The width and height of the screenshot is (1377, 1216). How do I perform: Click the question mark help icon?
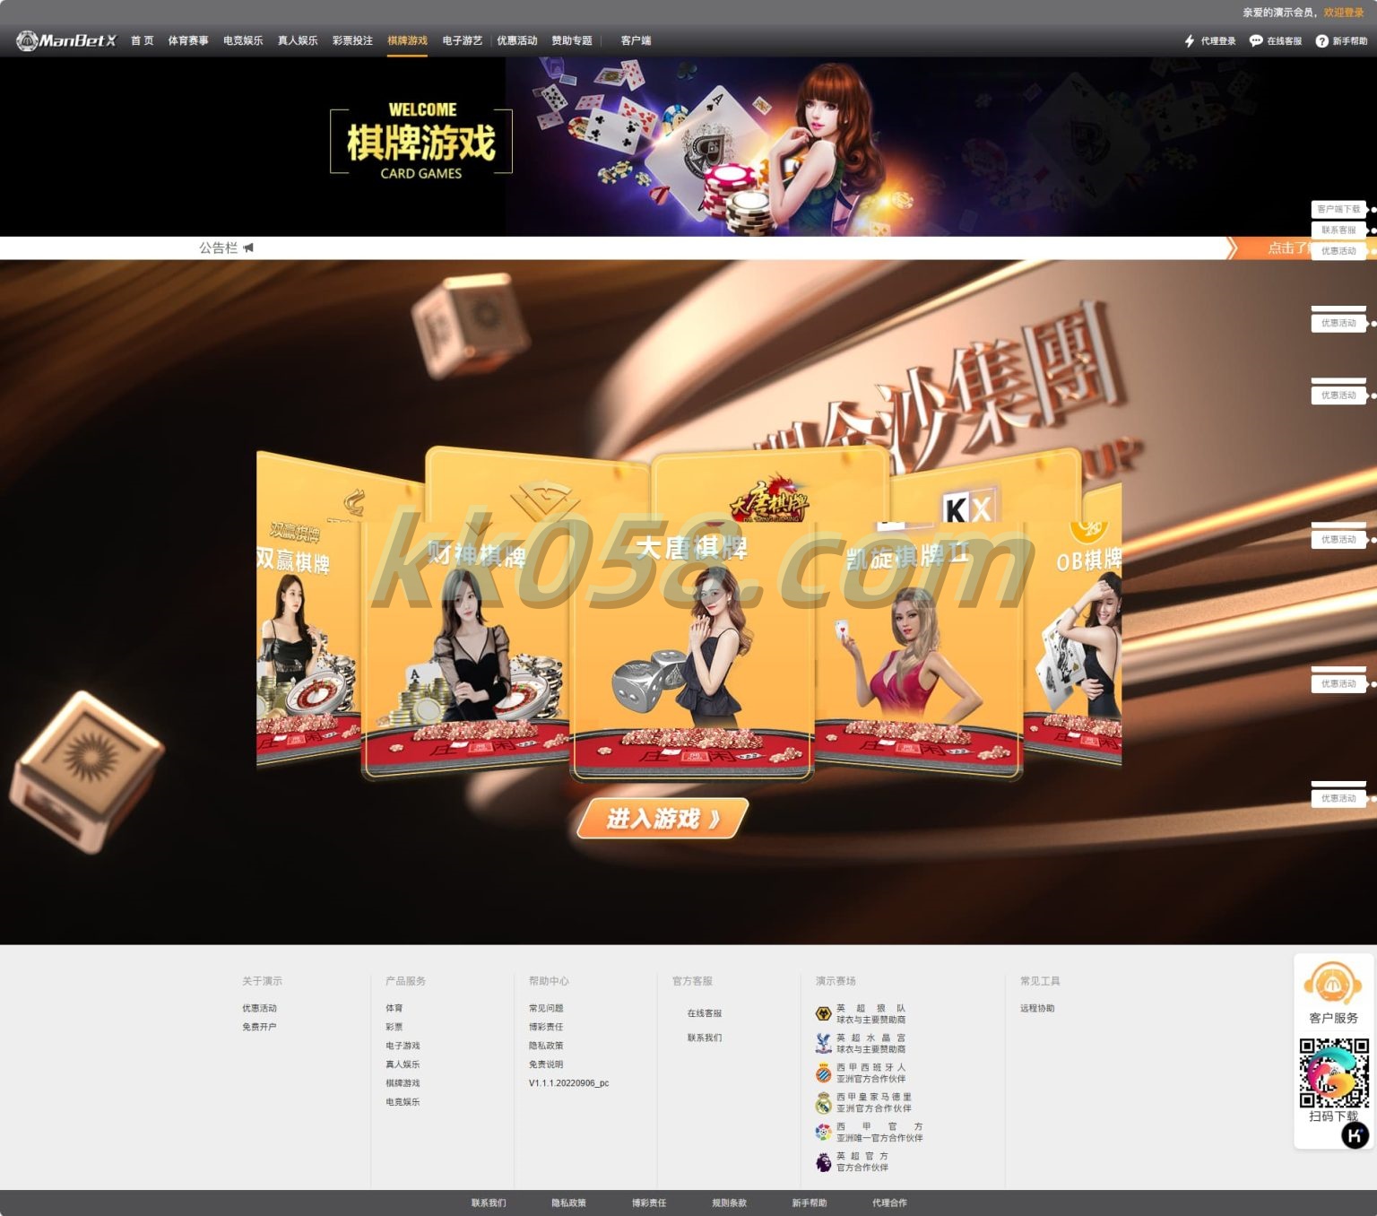pyautogui.click(x=1321, y=41)
